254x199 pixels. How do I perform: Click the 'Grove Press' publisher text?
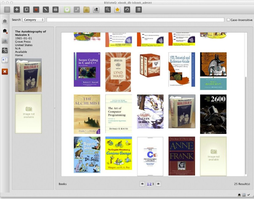point(23,42)
